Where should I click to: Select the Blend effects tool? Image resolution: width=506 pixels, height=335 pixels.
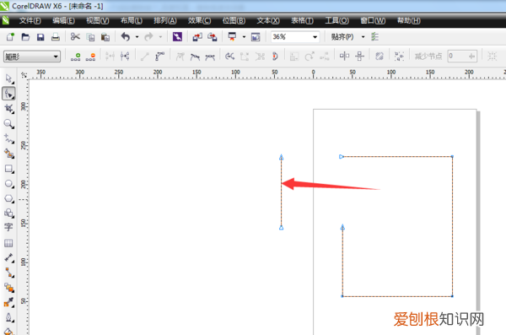pyautogui.click(x=8, y=288)
